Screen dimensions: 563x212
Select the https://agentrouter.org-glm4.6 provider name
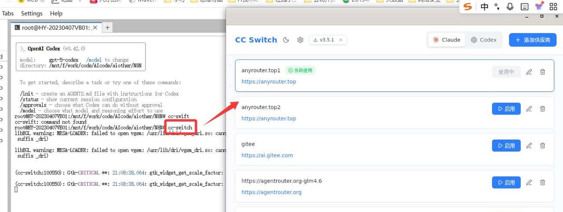281,181
